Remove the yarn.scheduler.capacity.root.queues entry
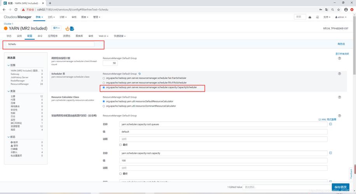 click(330, 124)
